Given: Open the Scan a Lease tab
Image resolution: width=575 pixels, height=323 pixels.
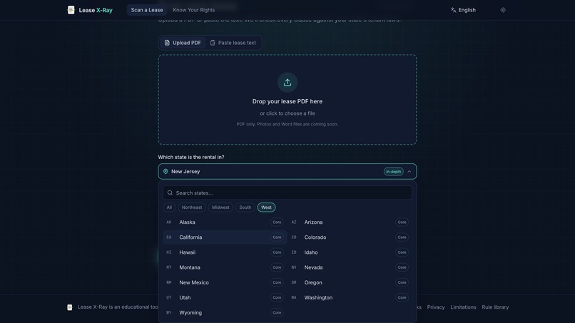Looking at the screenshot, I should (147, 10).
